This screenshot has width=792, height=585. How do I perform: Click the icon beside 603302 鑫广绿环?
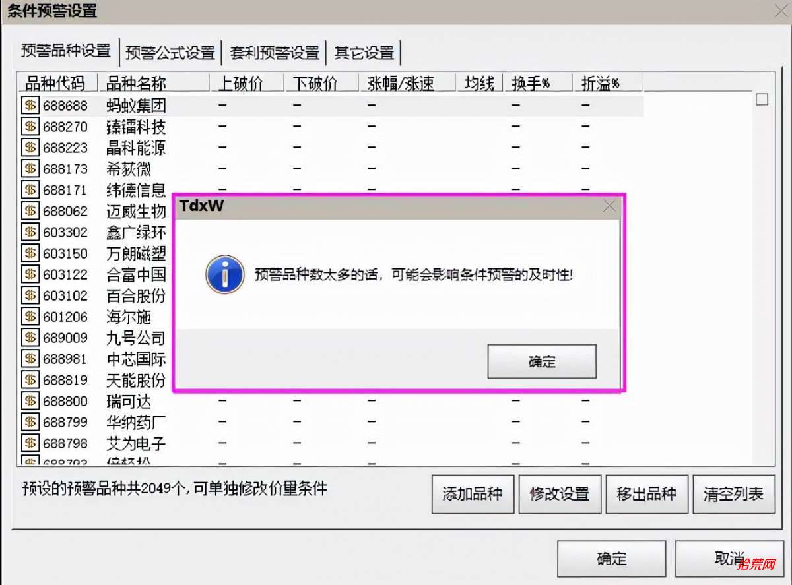click(x=30, y=231)
